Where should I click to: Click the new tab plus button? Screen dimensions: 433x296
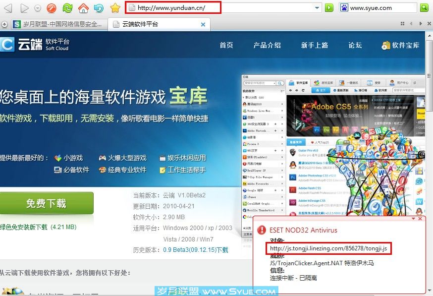click(x=4, y=24)
